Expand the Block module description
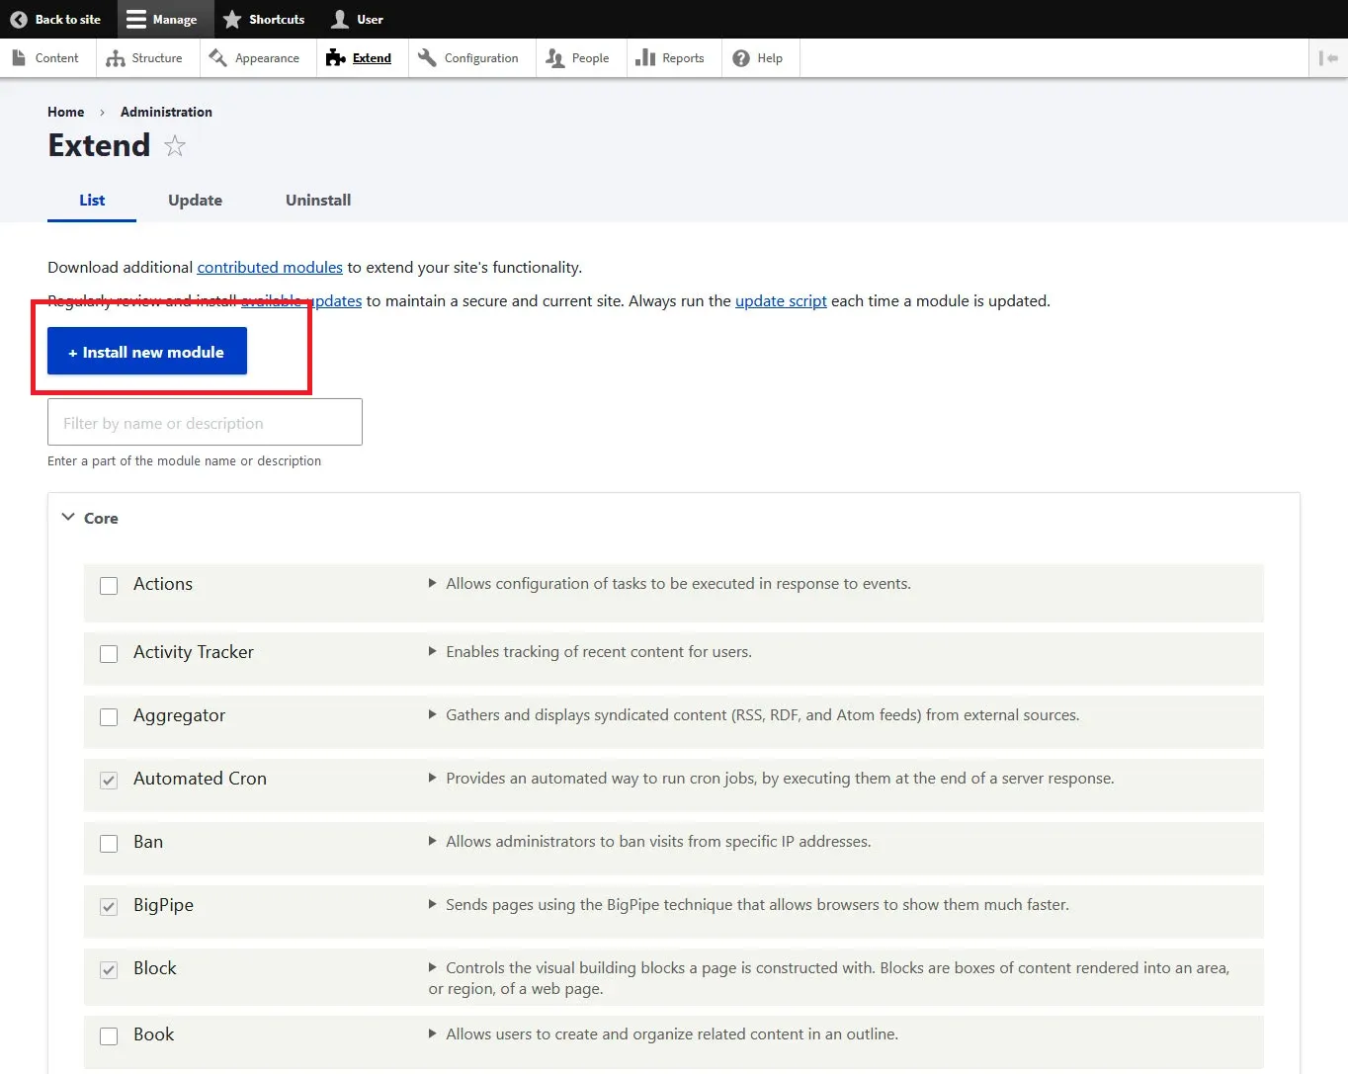This screenshot has width=1348, height=1074. coord(432,968)
